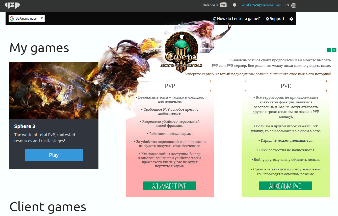This screenshot has width=338, height=216.
Task: Click the text 'Сражения за замки и межфракционное'
Action: click(x=286, y=169)
